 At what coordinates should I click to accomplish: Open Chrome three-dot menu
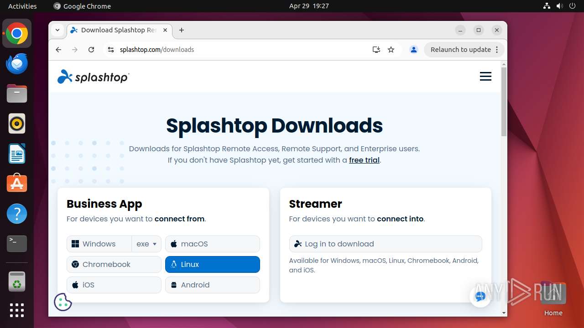click(497, 50)
